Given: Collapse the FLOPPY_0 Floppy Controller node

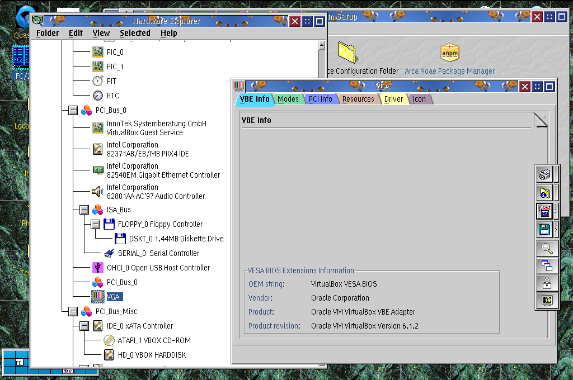Looking at the screenshot, I should point(95,224).
